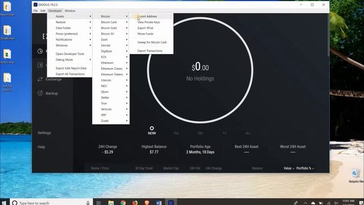
Task: Choose Export All Transactions
Action: tap(69, 74)
